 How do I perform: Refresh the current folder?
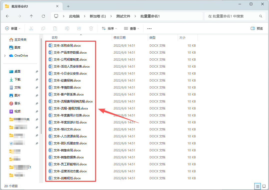pyautogui.click(x=43, y=16)
